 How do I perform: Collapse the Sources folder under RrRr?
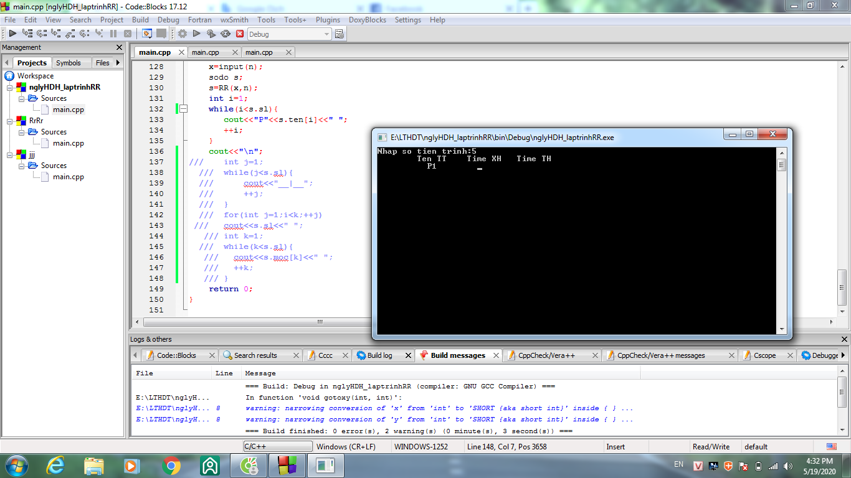pyautogui.click(x=21, y=132)
